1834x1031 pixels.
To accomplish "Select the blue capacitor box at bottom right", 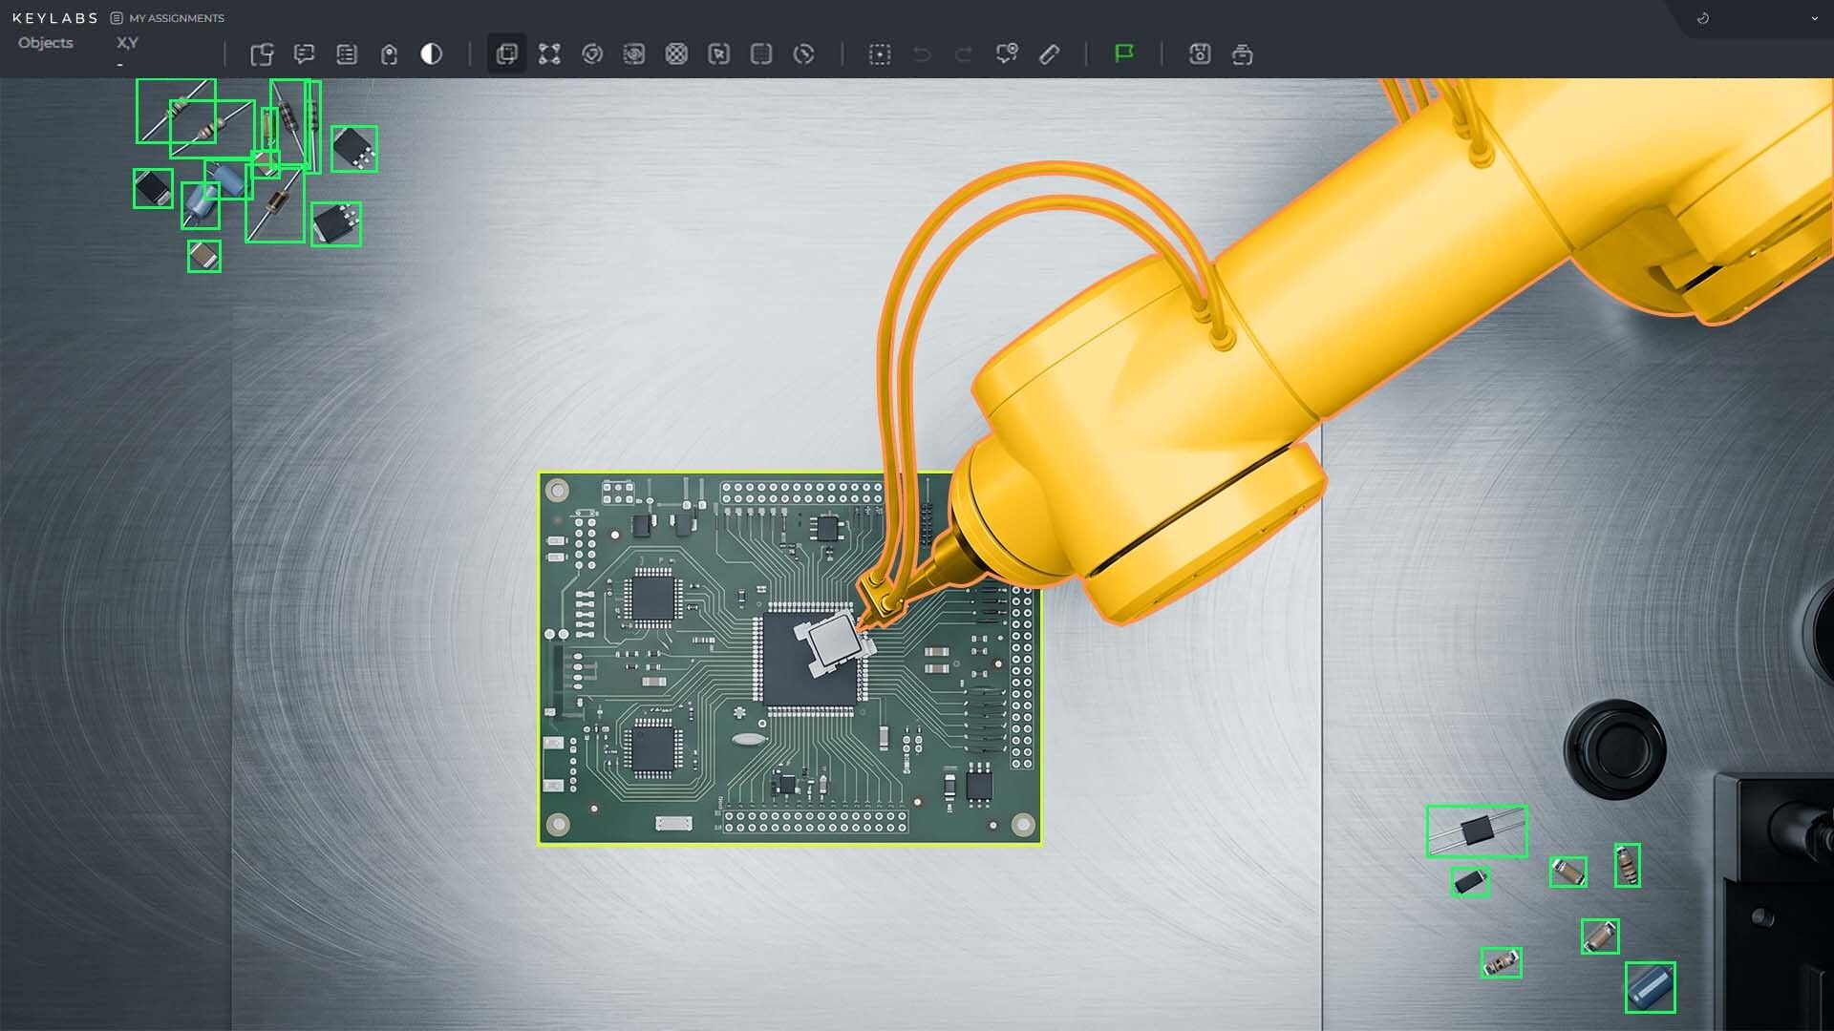I will (1650, 987).
